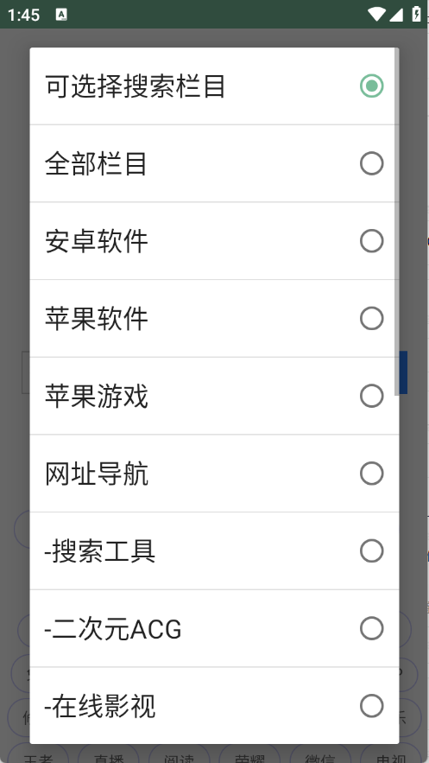Select the 苹果游戏 radio button
The image size is (429, 763).
tap(372, 396)
